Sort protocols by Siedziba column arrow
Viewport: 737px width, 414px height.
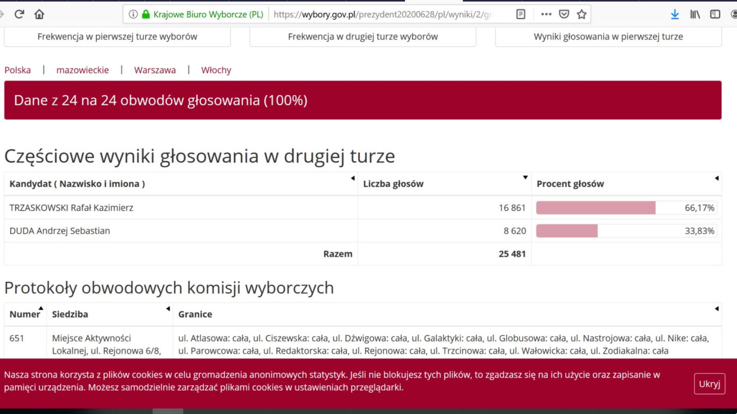click(168, 308)
